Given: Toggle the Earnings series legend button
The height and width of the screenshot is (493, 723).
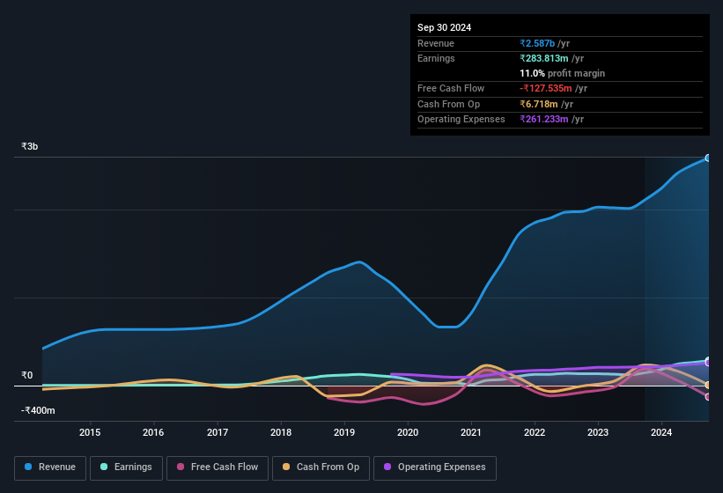Looking at the screenshot, I should pyautogui.click(x=126, y=467).
